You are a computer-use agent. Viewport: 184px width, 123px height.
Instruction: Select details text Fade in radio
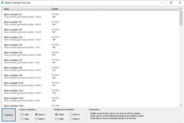(71, 119)
